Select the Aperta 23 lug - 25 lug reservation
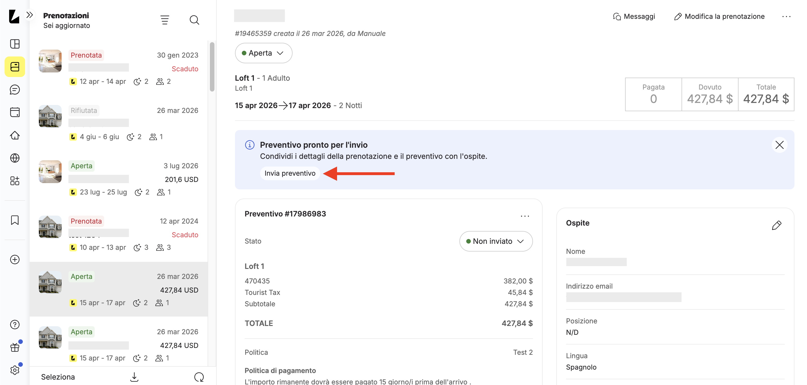Screen dimensions: 807x385 [119, 179]
